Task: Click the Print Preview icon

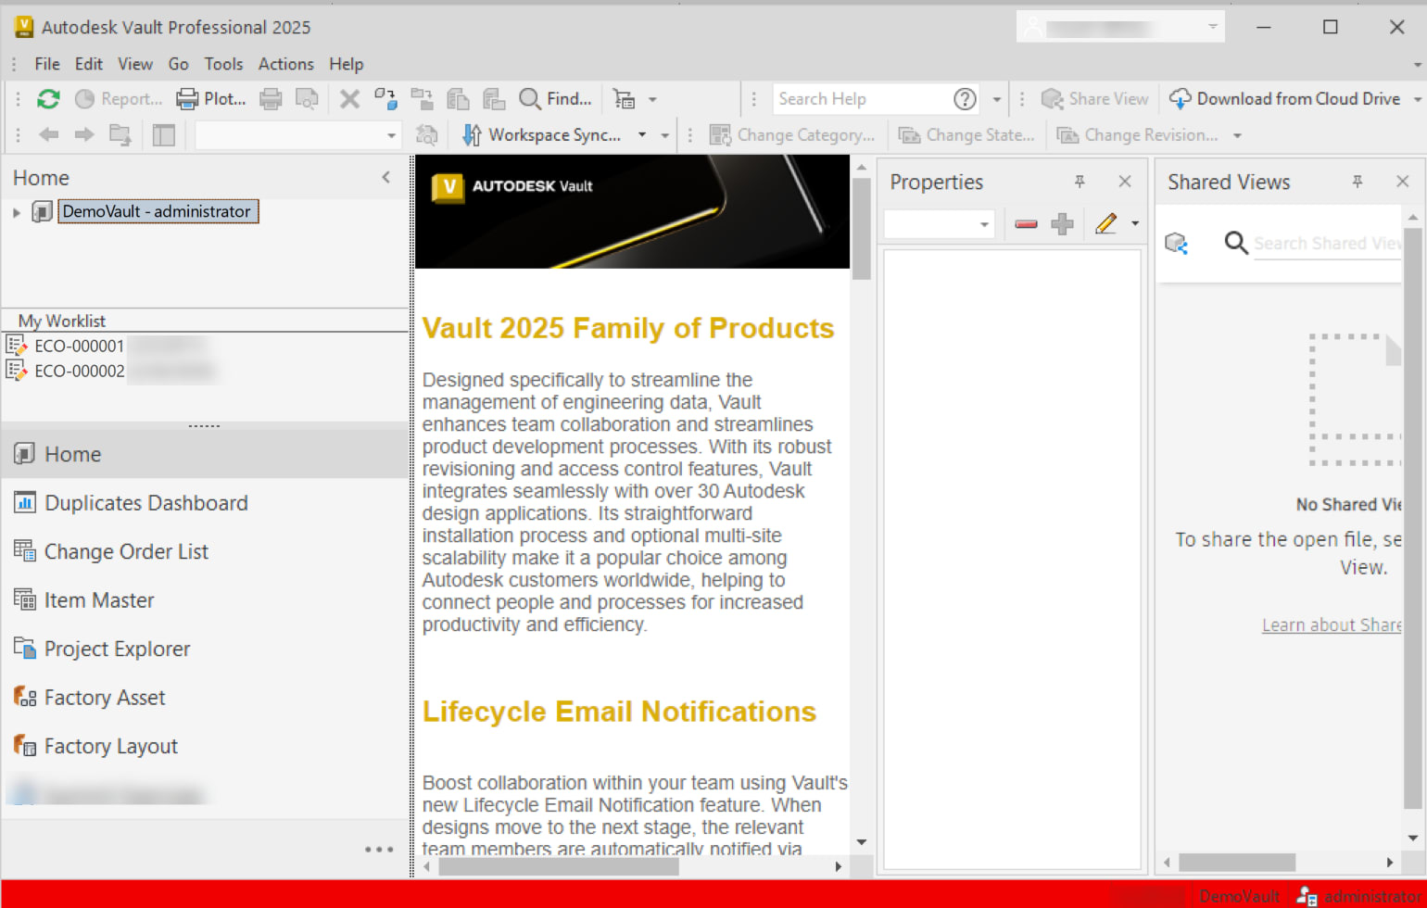Action: tap(307, 99)
